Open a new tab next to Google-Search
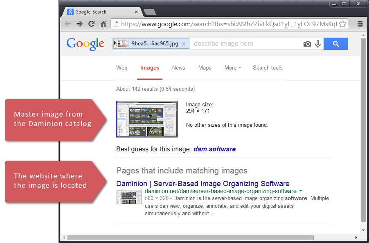 tap(149, 12)
